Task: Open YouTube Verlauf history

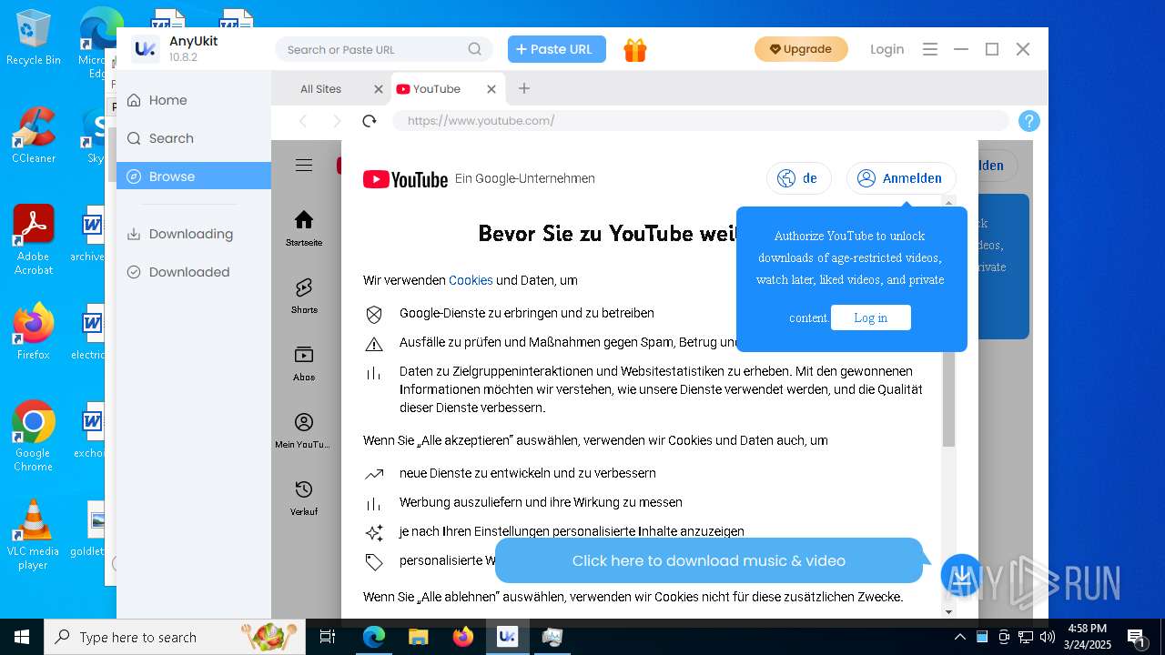Action: 304,498
